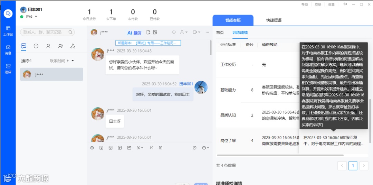
Task: Open the groups contacts icon
Action: click(61, 46)
